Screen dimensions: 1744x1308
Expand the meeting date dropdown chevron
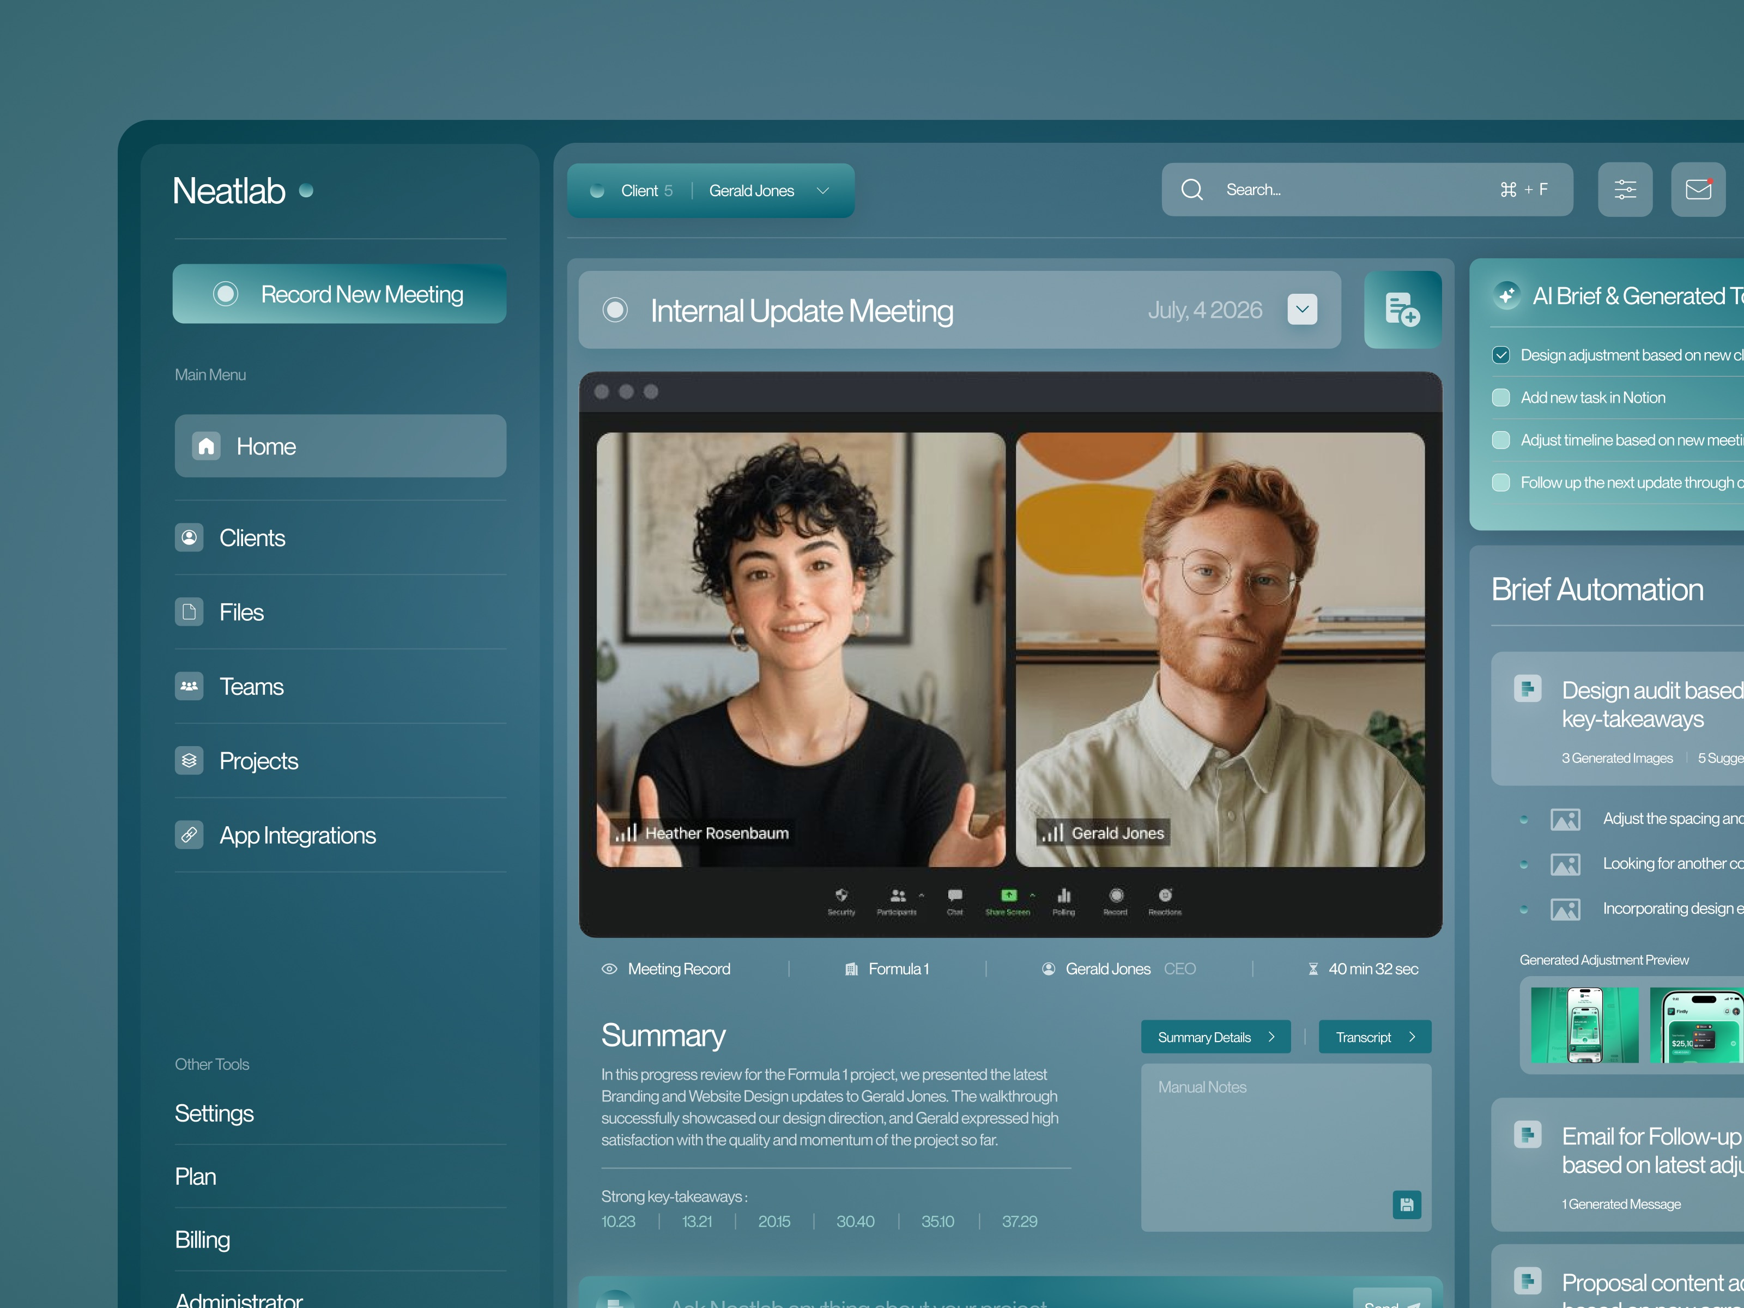point(1303,309)
